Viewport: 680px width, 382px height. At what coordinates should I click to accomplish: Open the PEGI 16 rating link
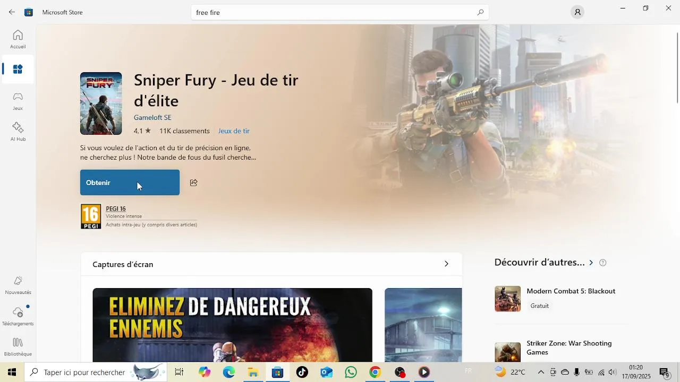click(x=116, y=209)
